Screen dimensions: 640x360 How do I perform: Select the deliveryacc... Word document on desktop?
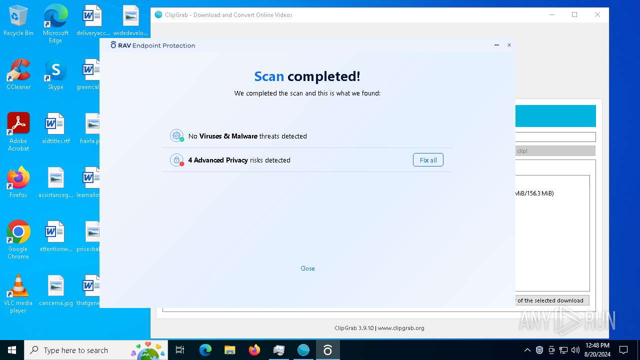pos(93,21)
